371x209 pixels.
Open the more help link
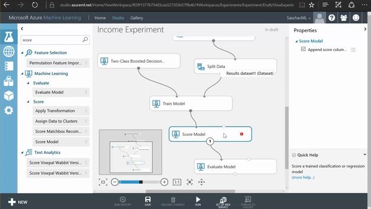(303, 177)
